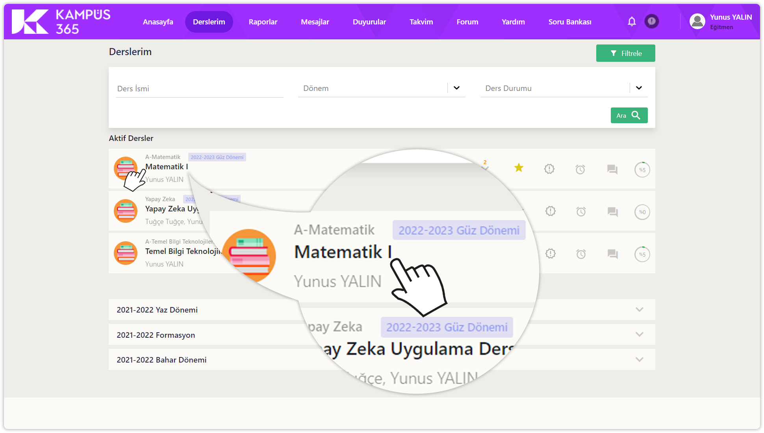764x433 pixels.
Task: Click the alarm clock icon on Yapay Zeka row
Action: [x=581, y=212]
